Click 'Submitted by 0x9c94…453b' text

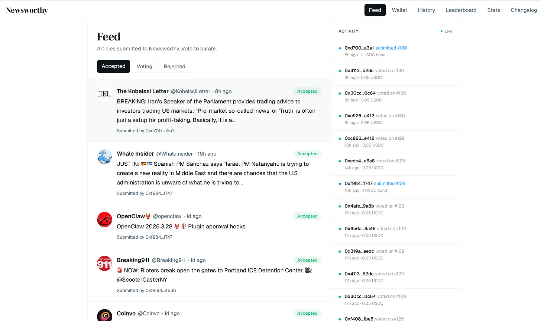(146, 291)
